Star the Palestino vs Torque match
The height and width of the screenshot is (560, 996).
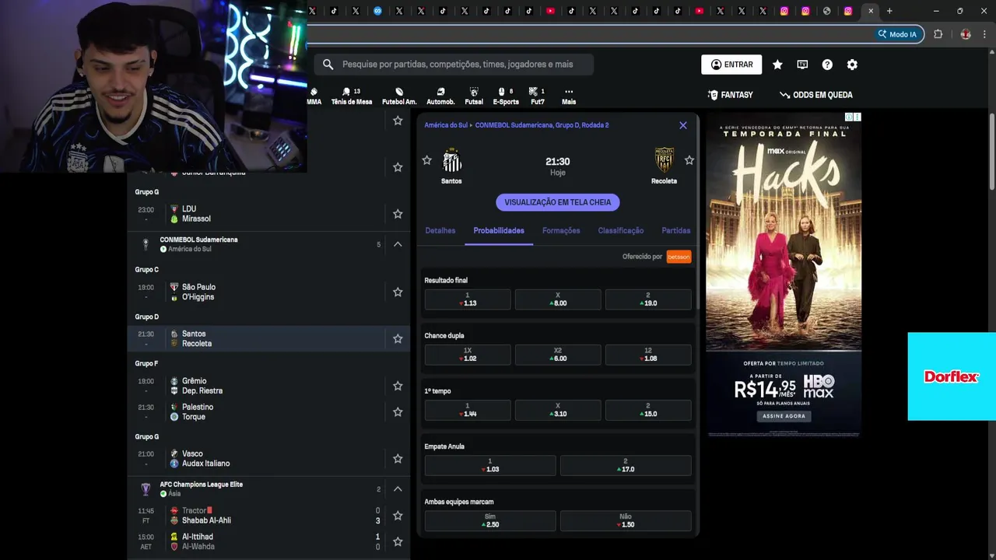coord(398,411)
